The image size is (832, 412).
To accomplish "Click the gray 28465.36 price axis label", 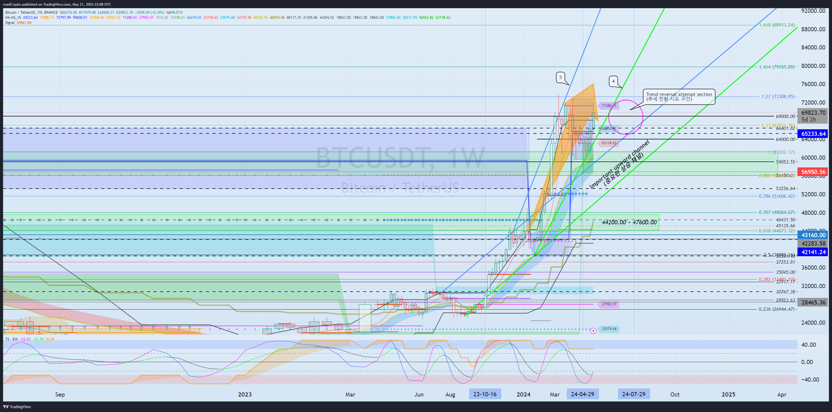I will [813, 302].
